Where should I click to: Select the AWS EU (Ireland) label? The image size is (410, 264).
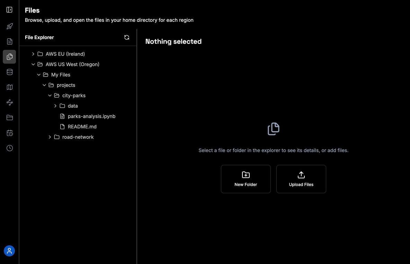point(65,54)
